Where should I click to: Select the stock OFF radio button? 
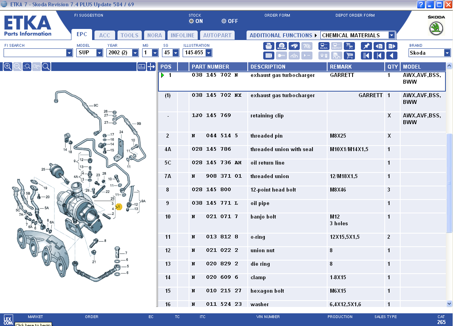[x=224, y=21]
